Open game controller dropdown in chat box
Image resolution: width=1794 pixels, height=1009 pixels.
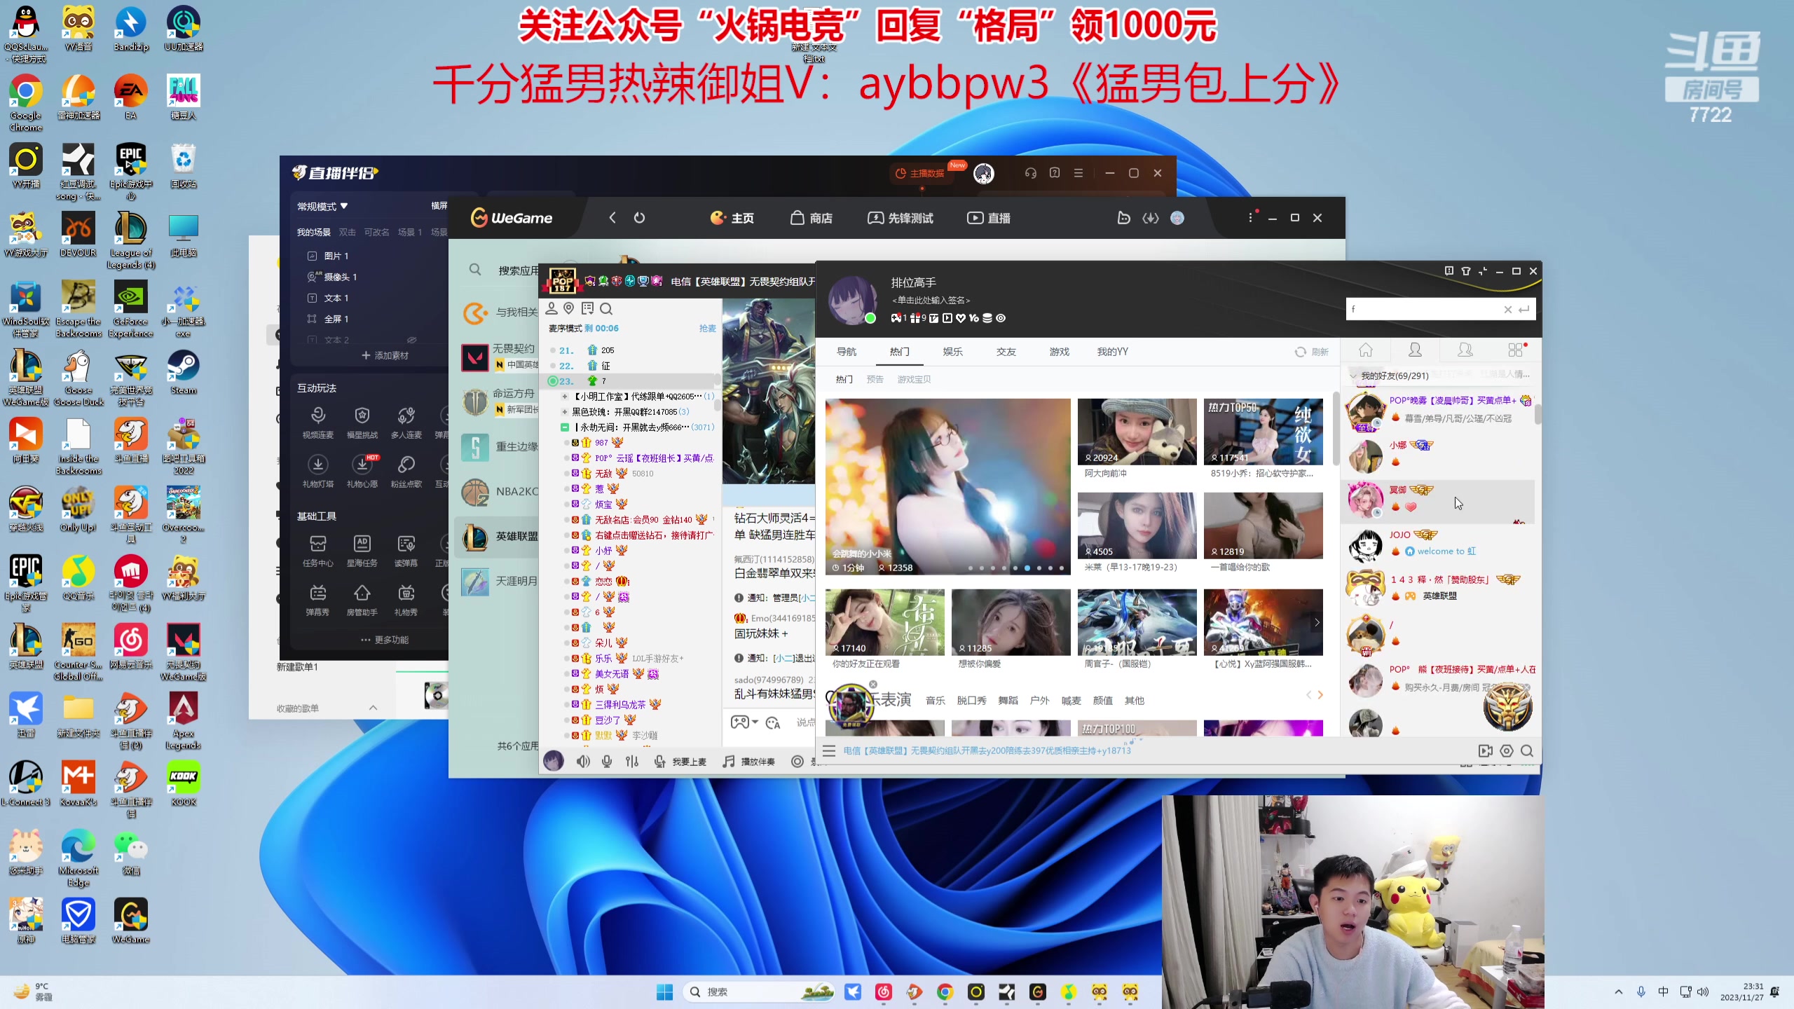744,722
